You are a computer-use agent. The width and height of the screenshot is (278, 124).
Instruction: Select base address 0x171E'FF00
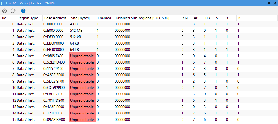coord(53,113)
